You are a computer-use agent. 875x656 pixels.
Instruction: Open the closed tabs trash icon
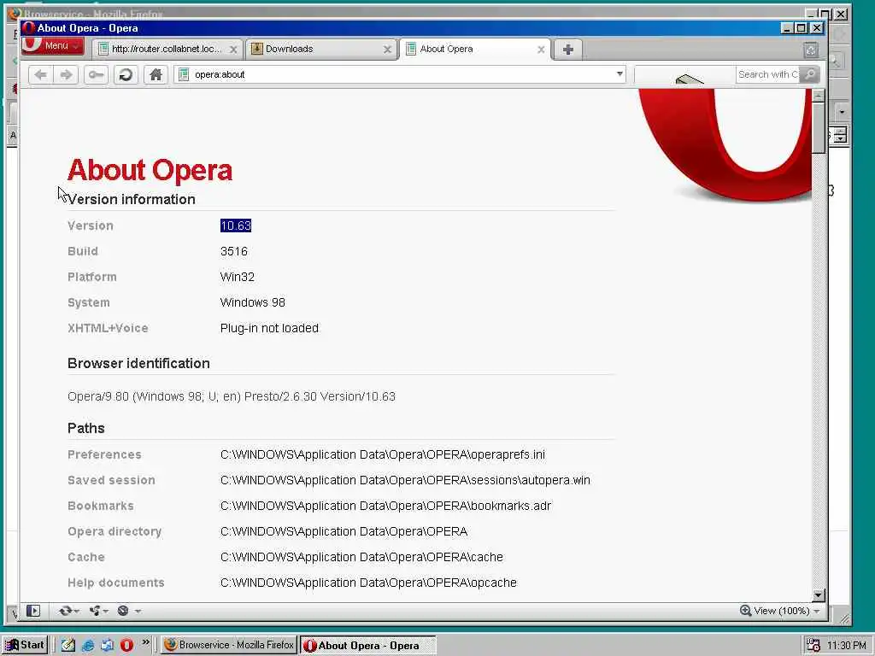[811, 50]
